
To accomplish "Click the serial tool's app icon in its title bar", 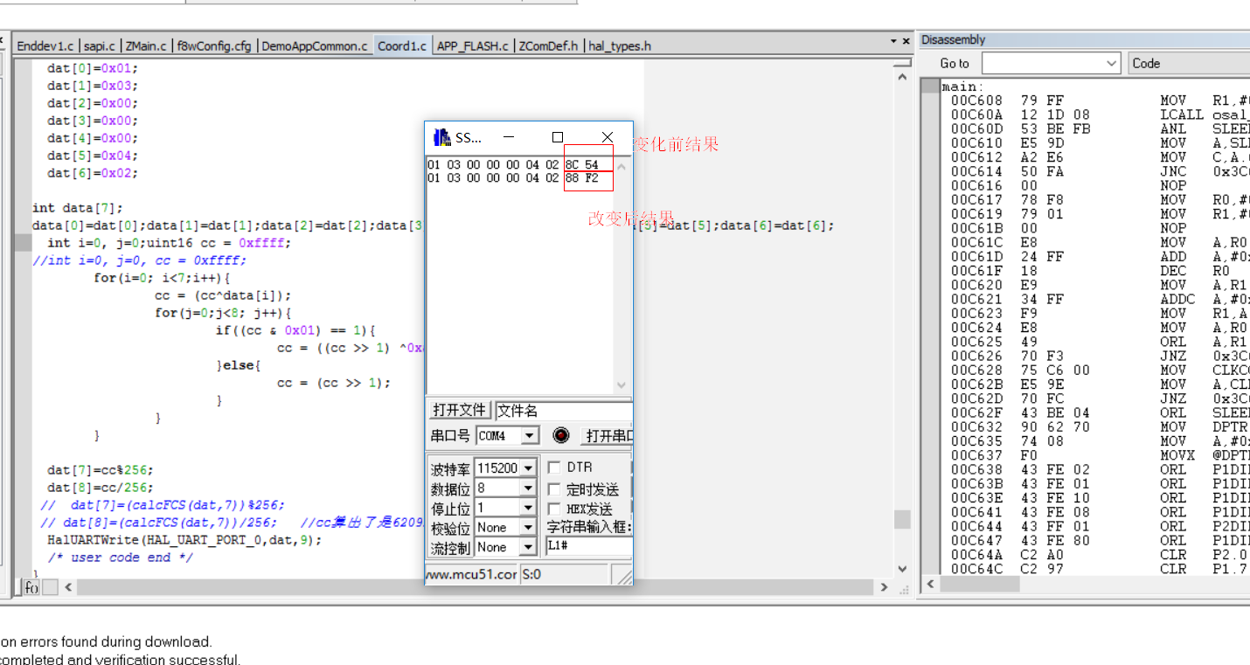I will (x=442, y=137).
